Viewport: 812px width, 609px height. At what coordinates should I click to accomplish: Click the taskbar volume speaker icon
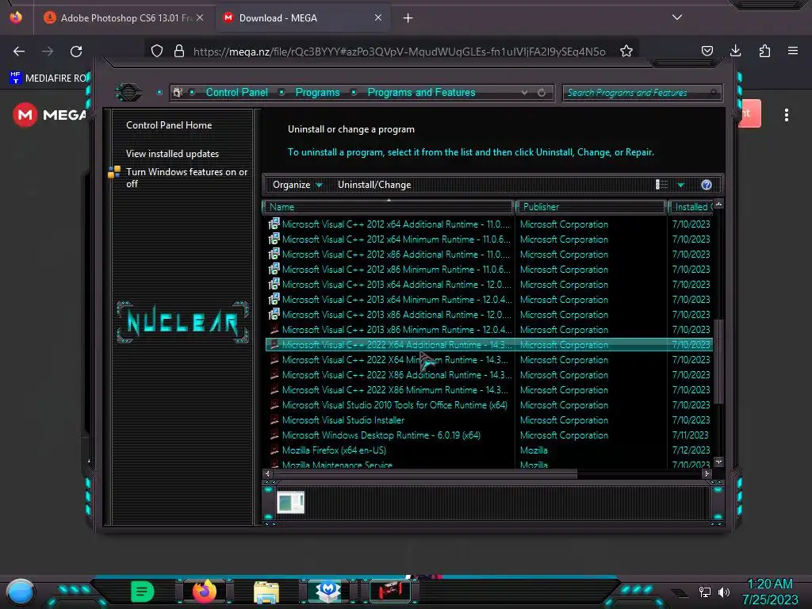(724, 592)
